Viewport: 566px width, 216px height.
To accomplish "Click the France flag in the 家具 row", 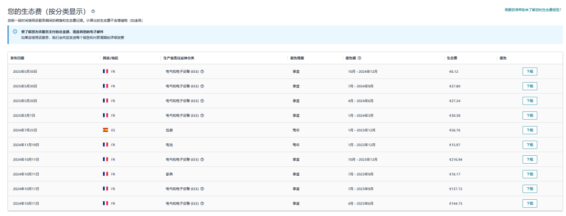I will 105,174.
